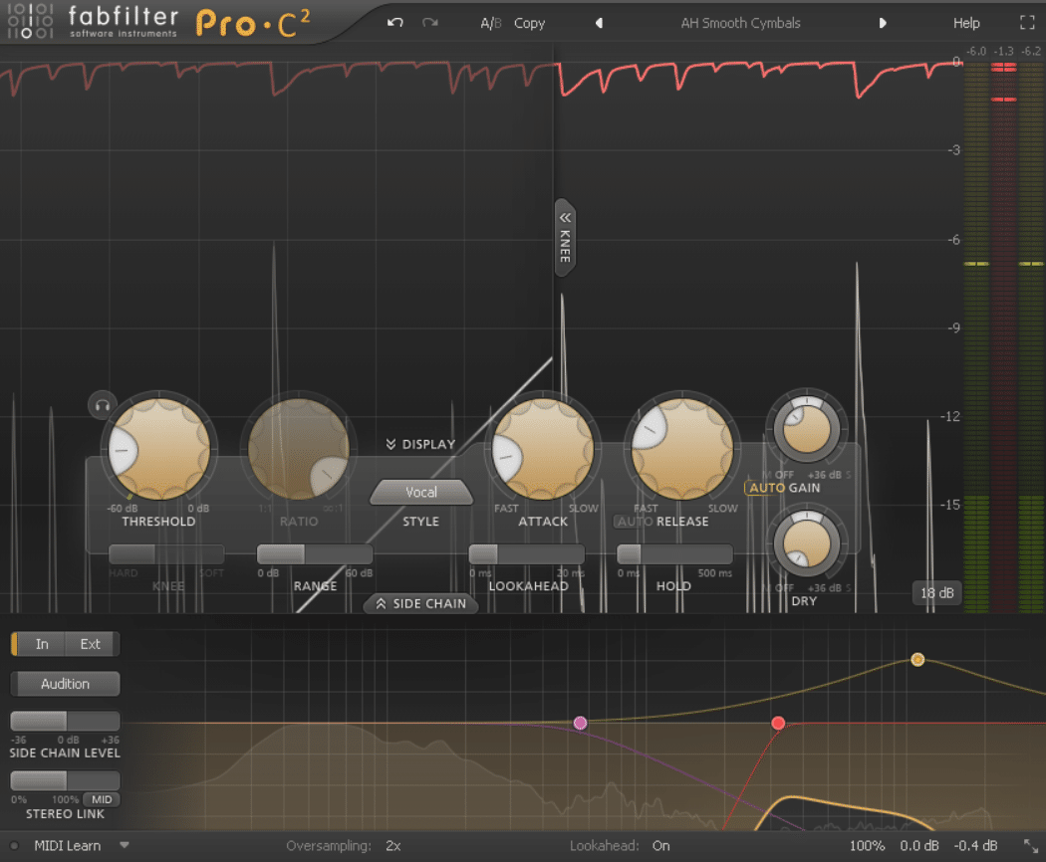1046x862 pixels.
Task: Open the MIDI Learn dropdown arrow
Action: pos(125,845)
